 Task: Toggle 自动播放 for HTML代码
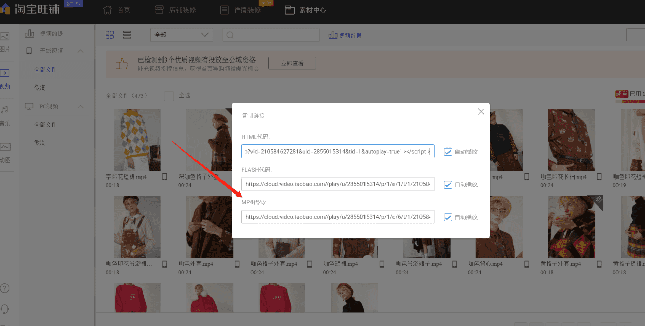pyautogui.click(x=448, y=152)
